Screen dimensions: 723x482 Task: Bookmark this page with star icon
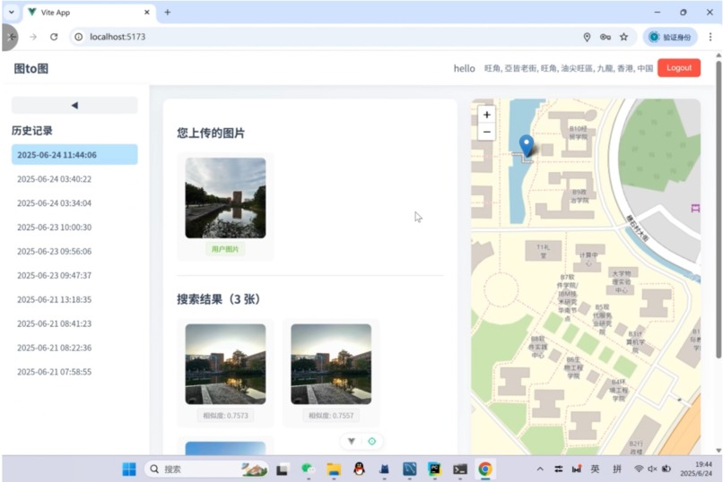coord(623,37)
